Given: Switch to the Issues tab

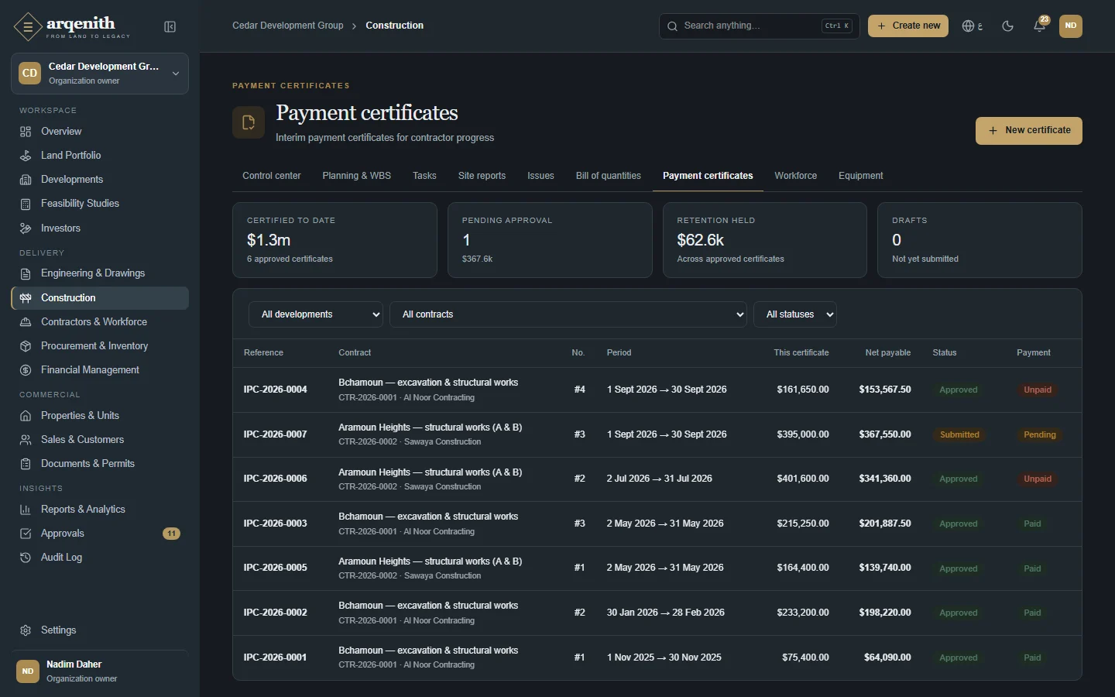Looking at the screenshot, I should pyautogui.click(x=540, y=176).
